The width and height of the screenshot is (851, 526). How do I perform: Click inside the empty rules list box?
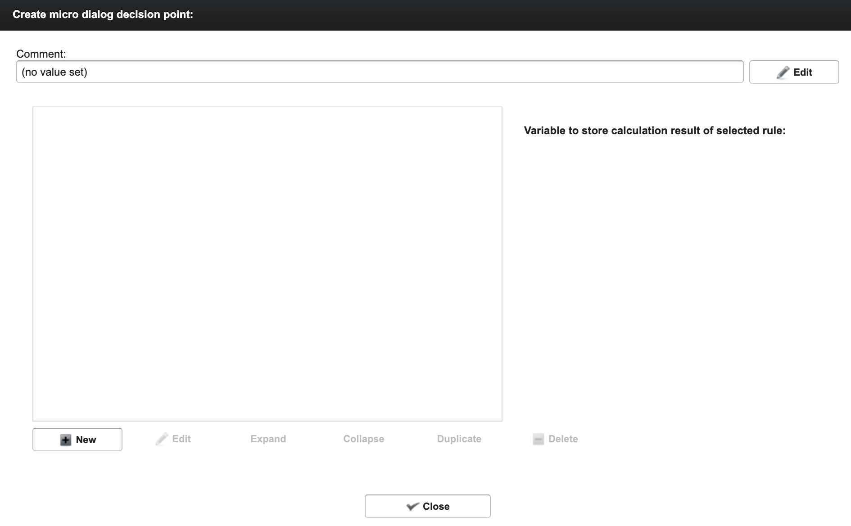click(x=267, y=263)
